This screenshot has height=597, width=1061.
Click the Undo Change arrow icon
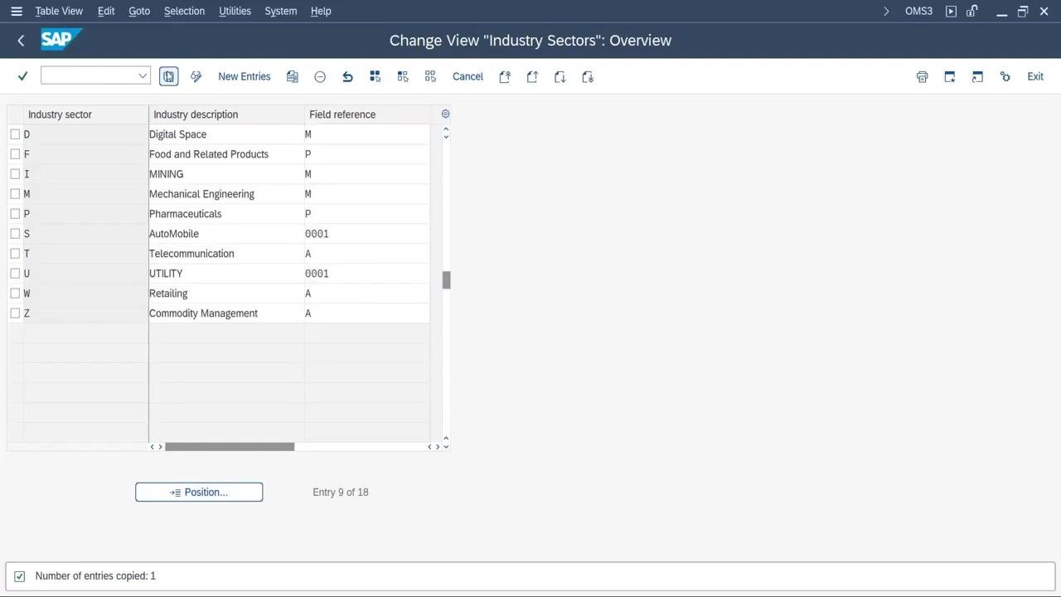tap(347, 76)
